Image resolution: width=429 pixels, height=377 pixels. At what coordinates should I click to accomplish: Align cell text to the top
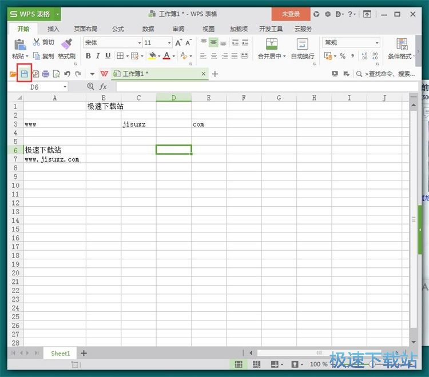[204, 42]
